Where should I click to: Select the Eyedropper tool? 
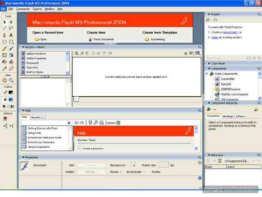(x=5, y=69)
